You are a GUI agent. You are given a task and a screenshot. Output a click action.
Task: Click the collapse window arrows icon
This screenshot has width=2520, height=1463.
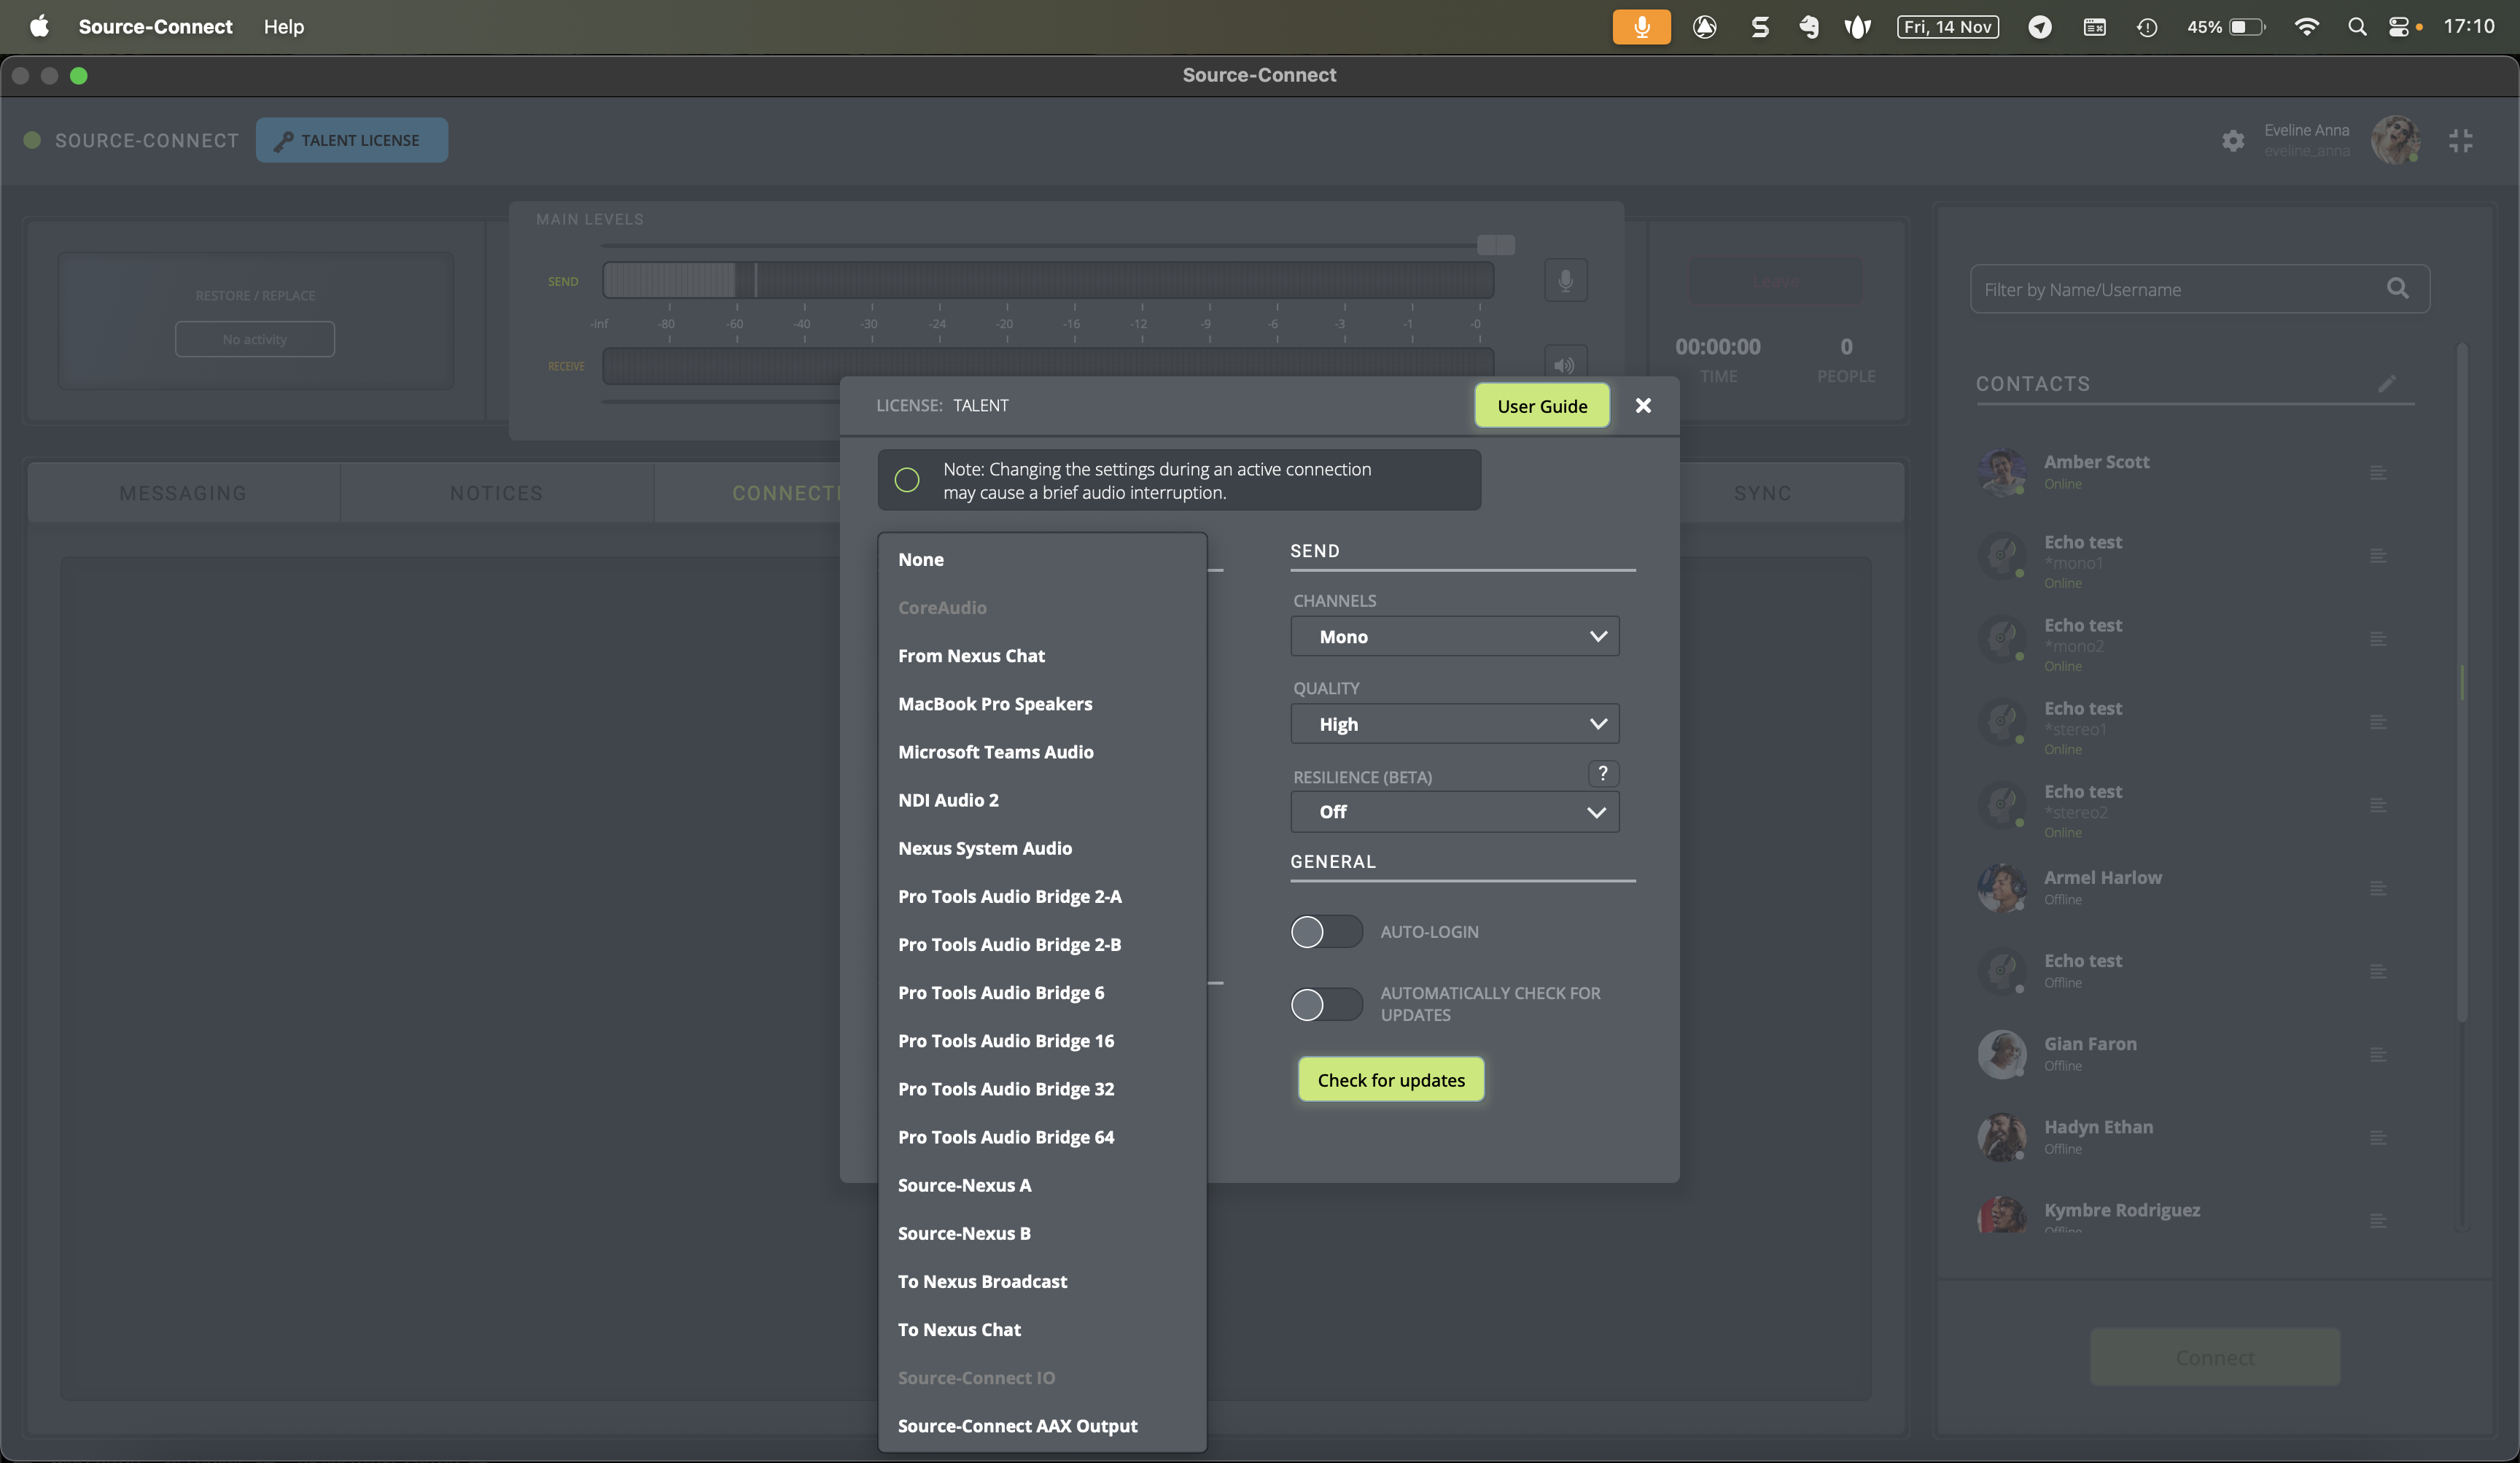[x=2460, y=141]
